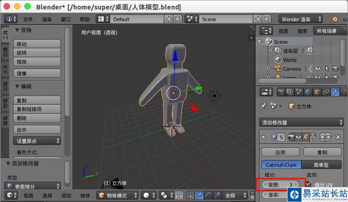Move the modifier down in stack
The height and width of the screenshot is (202, 348).
[x=328, y=137]
